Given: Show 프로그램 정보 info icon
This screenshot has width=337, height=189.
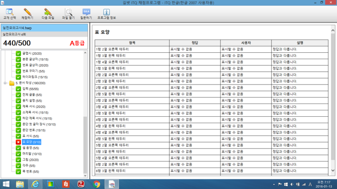Looking at the screenshot, I should (x=106, y=13).
